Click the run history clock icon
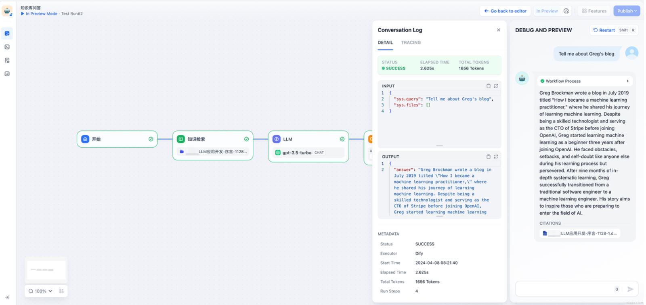This screenshot has height=305, width=646. tap(566, 11)
